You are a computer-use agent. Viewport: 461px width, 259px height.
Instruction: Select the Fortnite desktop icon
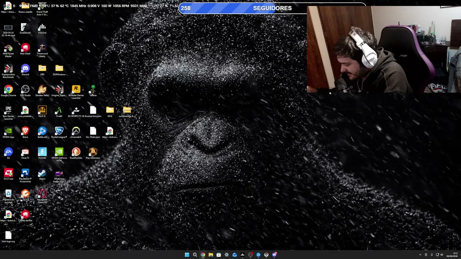42,153
